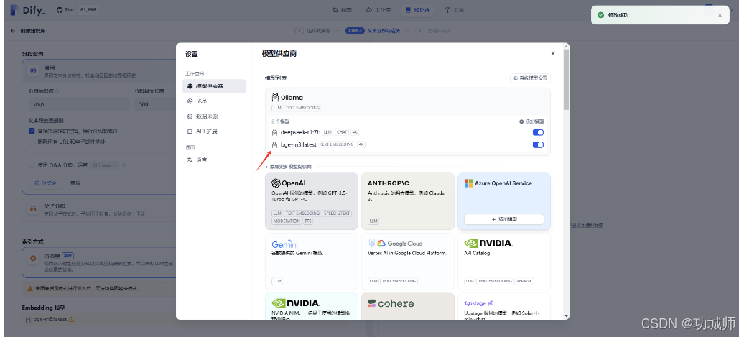The image size is (739, 337).
Task: Click the members icon in settings sidebar
Action: click(x=190, y=101)
